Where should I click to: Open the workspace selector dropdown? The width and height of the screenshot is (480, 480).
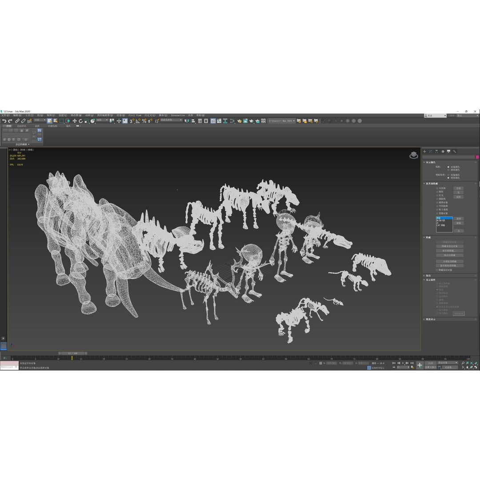[x=468, y=116]
